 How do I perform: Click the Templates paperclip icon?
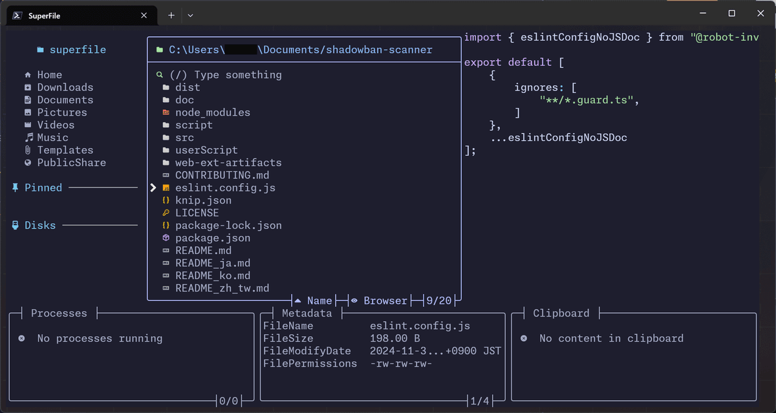click(x=28, y=150)
